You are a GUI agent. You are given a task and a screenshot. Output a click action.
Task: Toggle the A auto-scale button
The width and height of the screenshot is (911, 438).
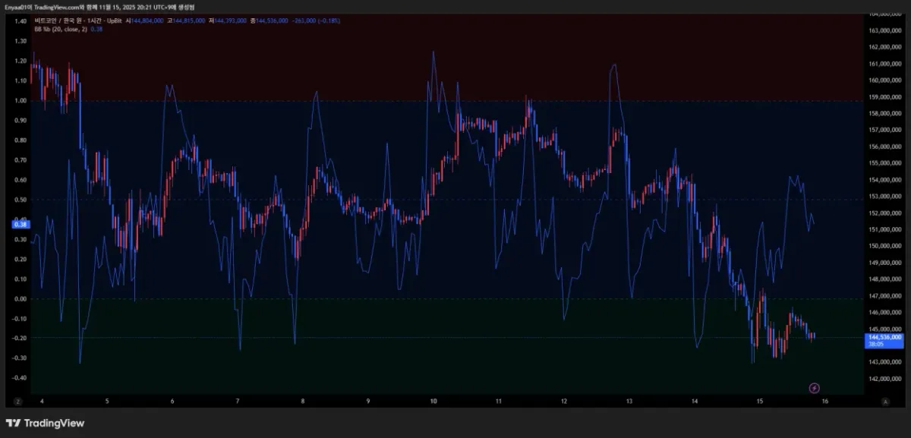pos(885,400)
